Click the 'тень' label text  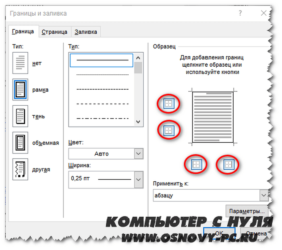click(39, 116)
